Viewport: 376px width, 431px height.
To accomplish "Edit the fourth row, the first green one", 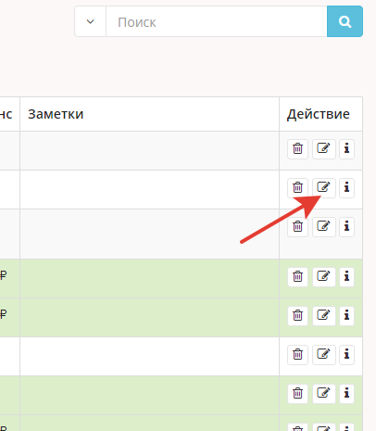I will point(324,277).
